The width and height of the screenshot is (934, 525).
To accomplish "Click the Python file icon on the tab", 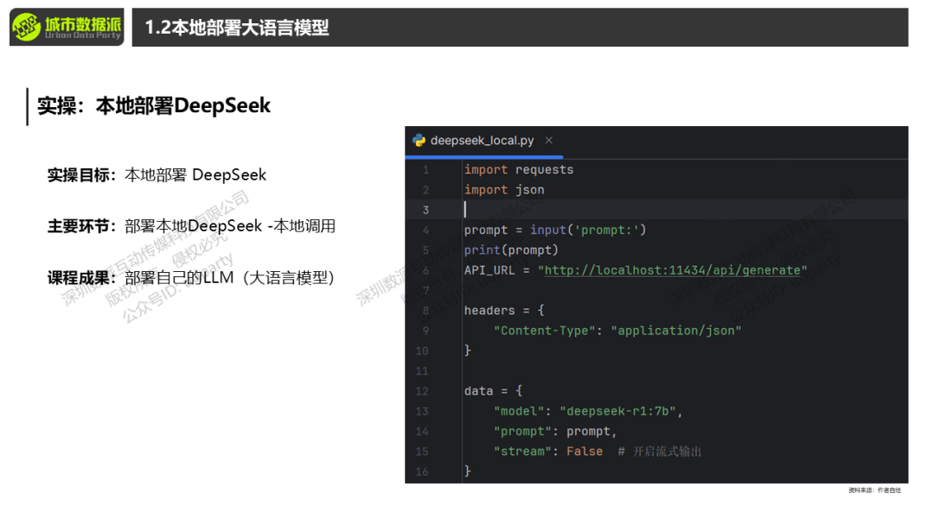I will tap(419, 140).
